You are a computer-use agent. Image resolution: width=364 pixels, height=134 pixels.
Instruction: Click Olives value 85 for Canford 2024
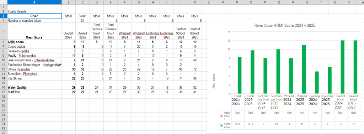pos(181,69)
